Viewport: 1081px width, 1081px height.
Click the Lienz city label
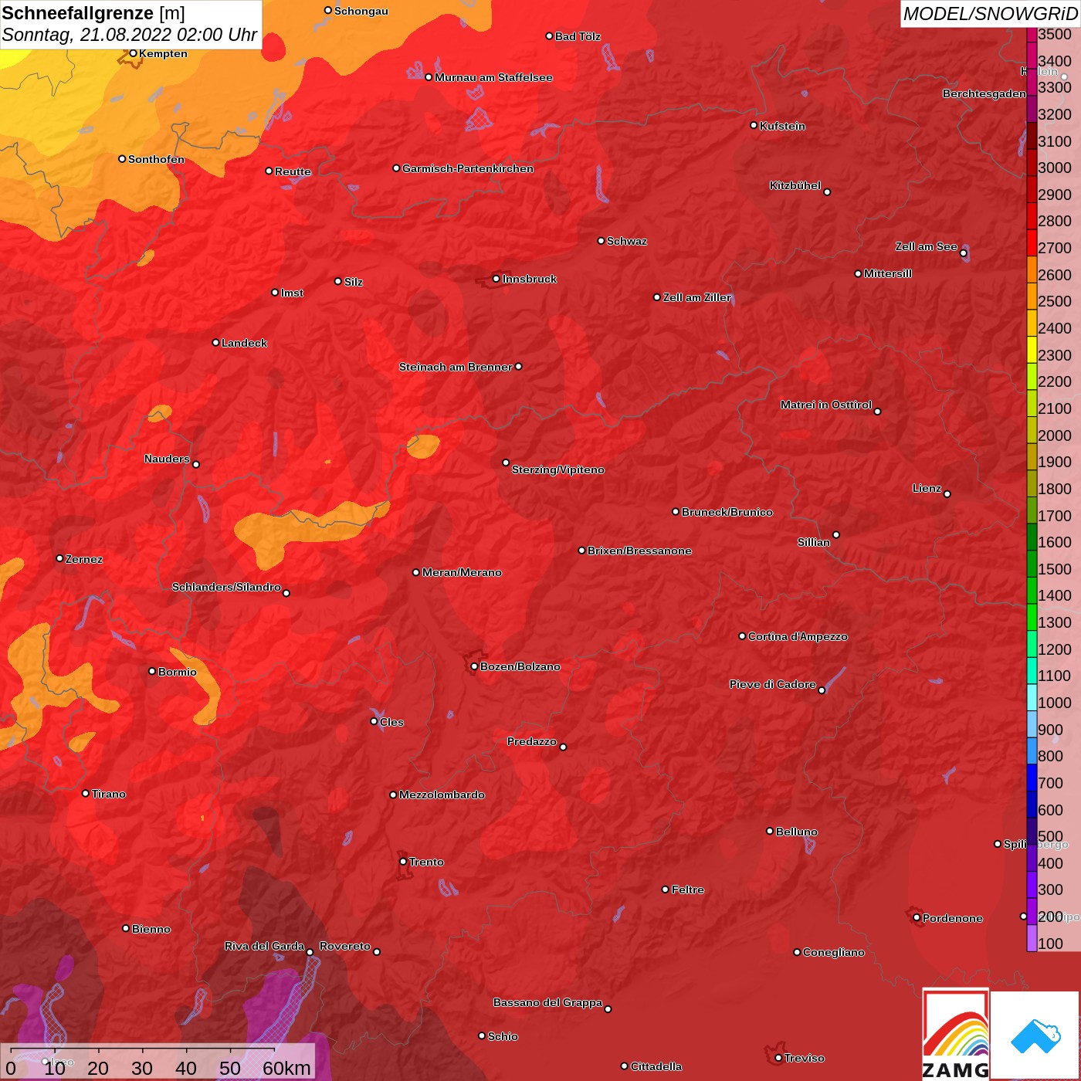pyautogui.click(x=927, y=488)
